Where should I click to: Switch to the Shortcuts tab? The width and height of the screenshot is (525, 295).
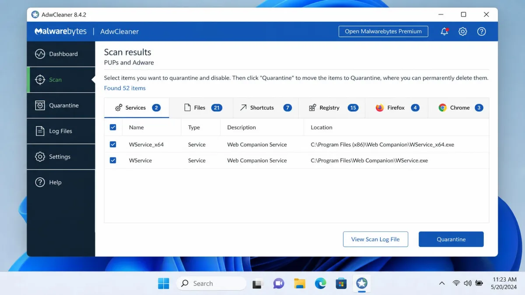click(x=266, y=108)
